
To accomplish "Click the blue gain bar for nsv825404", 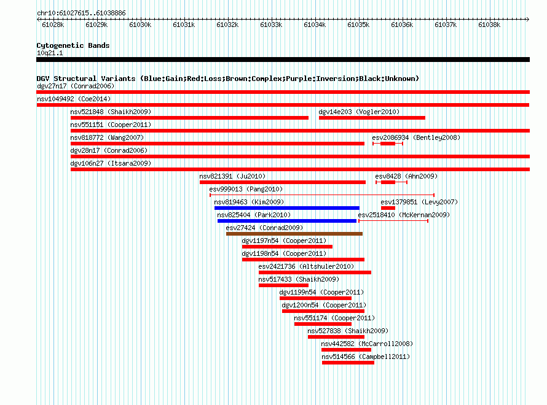I will [x=287, y=221].
